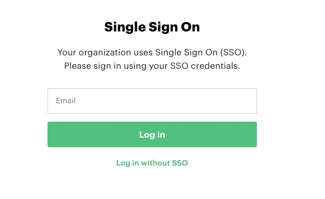
Task: Place cursor in the Email field
Action: click(152, 101)
